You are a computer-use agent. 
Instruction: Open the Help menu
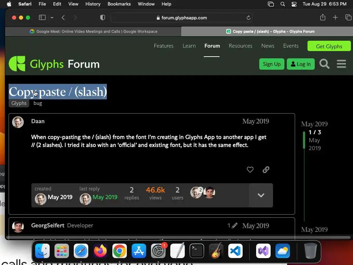[167, 4]
